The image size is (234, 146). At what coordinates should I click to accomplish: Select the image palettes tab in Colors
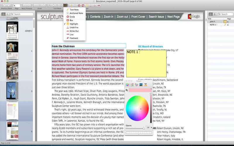141,85
